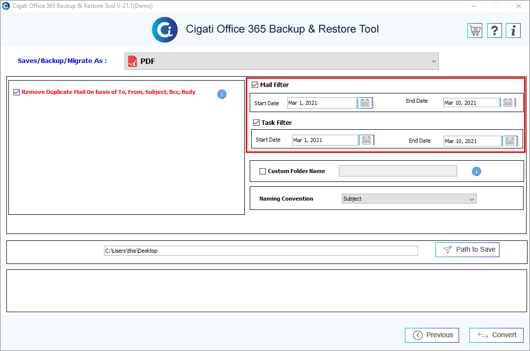Click the Mail Filter End Date field
This screenshot has height=351, width=530.
(x=471, y=103)
